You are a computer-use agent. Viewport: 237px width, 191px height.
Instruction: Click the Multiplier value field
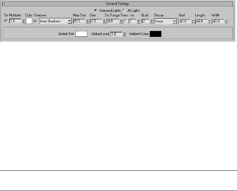tap(16, 21)
